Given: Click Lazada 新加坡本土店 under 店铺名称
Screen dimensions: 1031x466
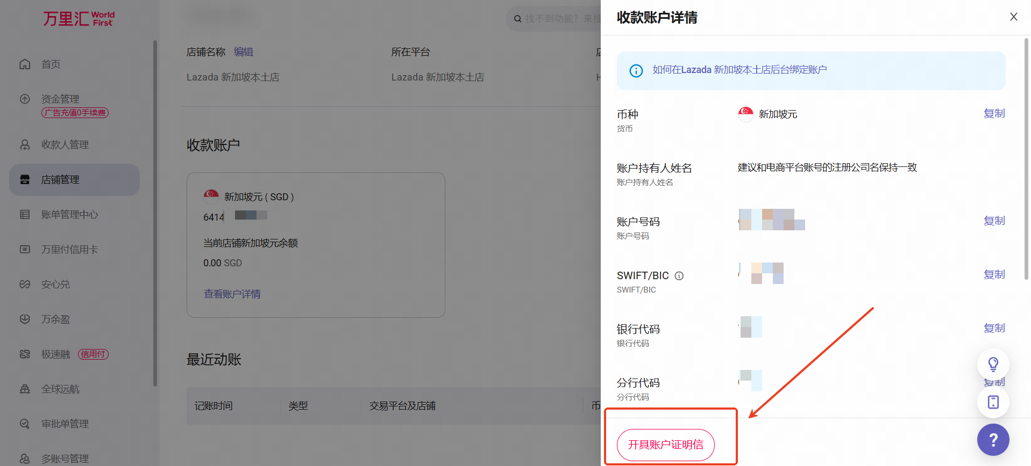Looking at the screenshot, I should pos(233,77).
